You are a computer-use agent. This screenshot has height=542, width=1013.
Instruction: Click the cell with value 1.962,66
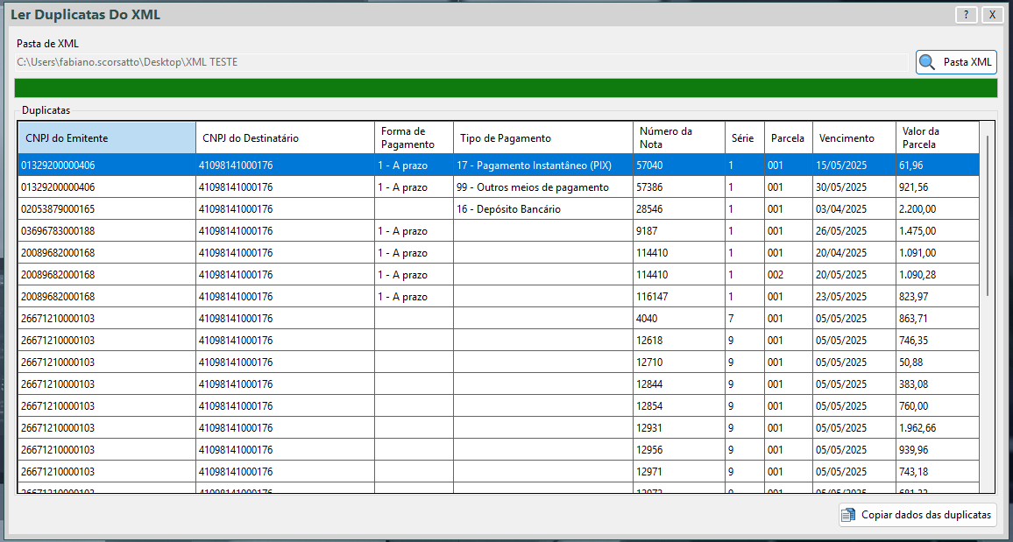click(936, 428)
